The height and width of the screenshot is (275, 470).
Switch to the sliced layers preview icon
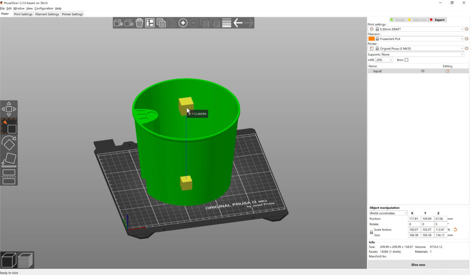point(26,260)
